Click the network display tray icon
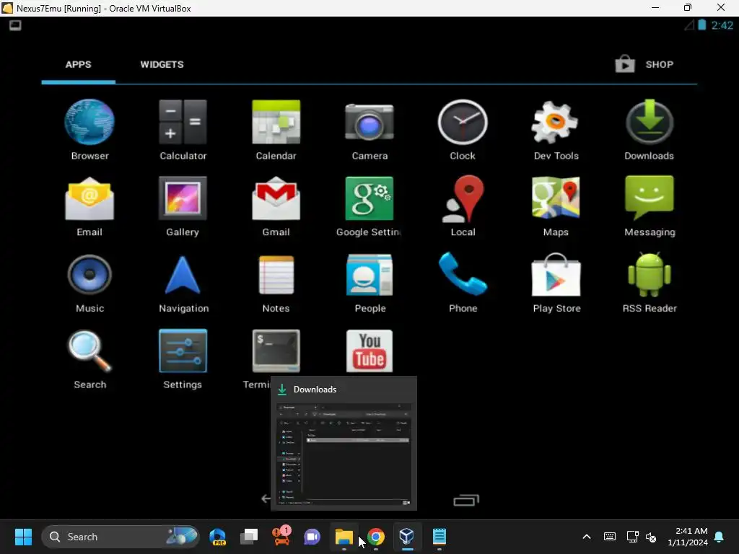Screen dimensions: 739x554 click(631, 537)
